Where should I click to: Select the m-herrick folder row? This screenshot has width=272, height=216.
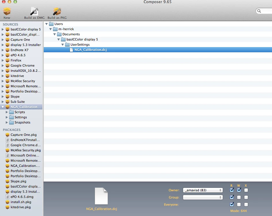158,29
